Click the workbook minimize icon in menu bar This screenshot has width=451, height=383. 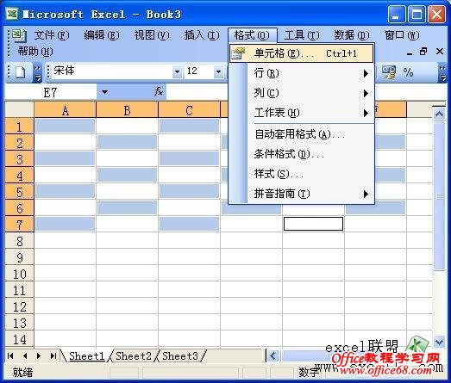[410, 53]
